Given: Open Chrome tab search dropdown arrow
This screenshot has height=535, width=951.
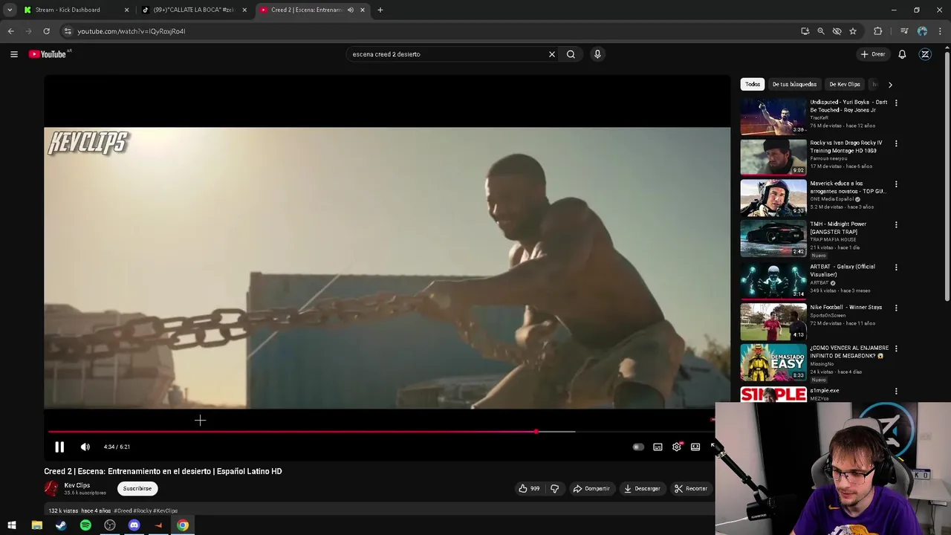Looking at the screenshot, I should pyautogui.click(x=10, y=10).
